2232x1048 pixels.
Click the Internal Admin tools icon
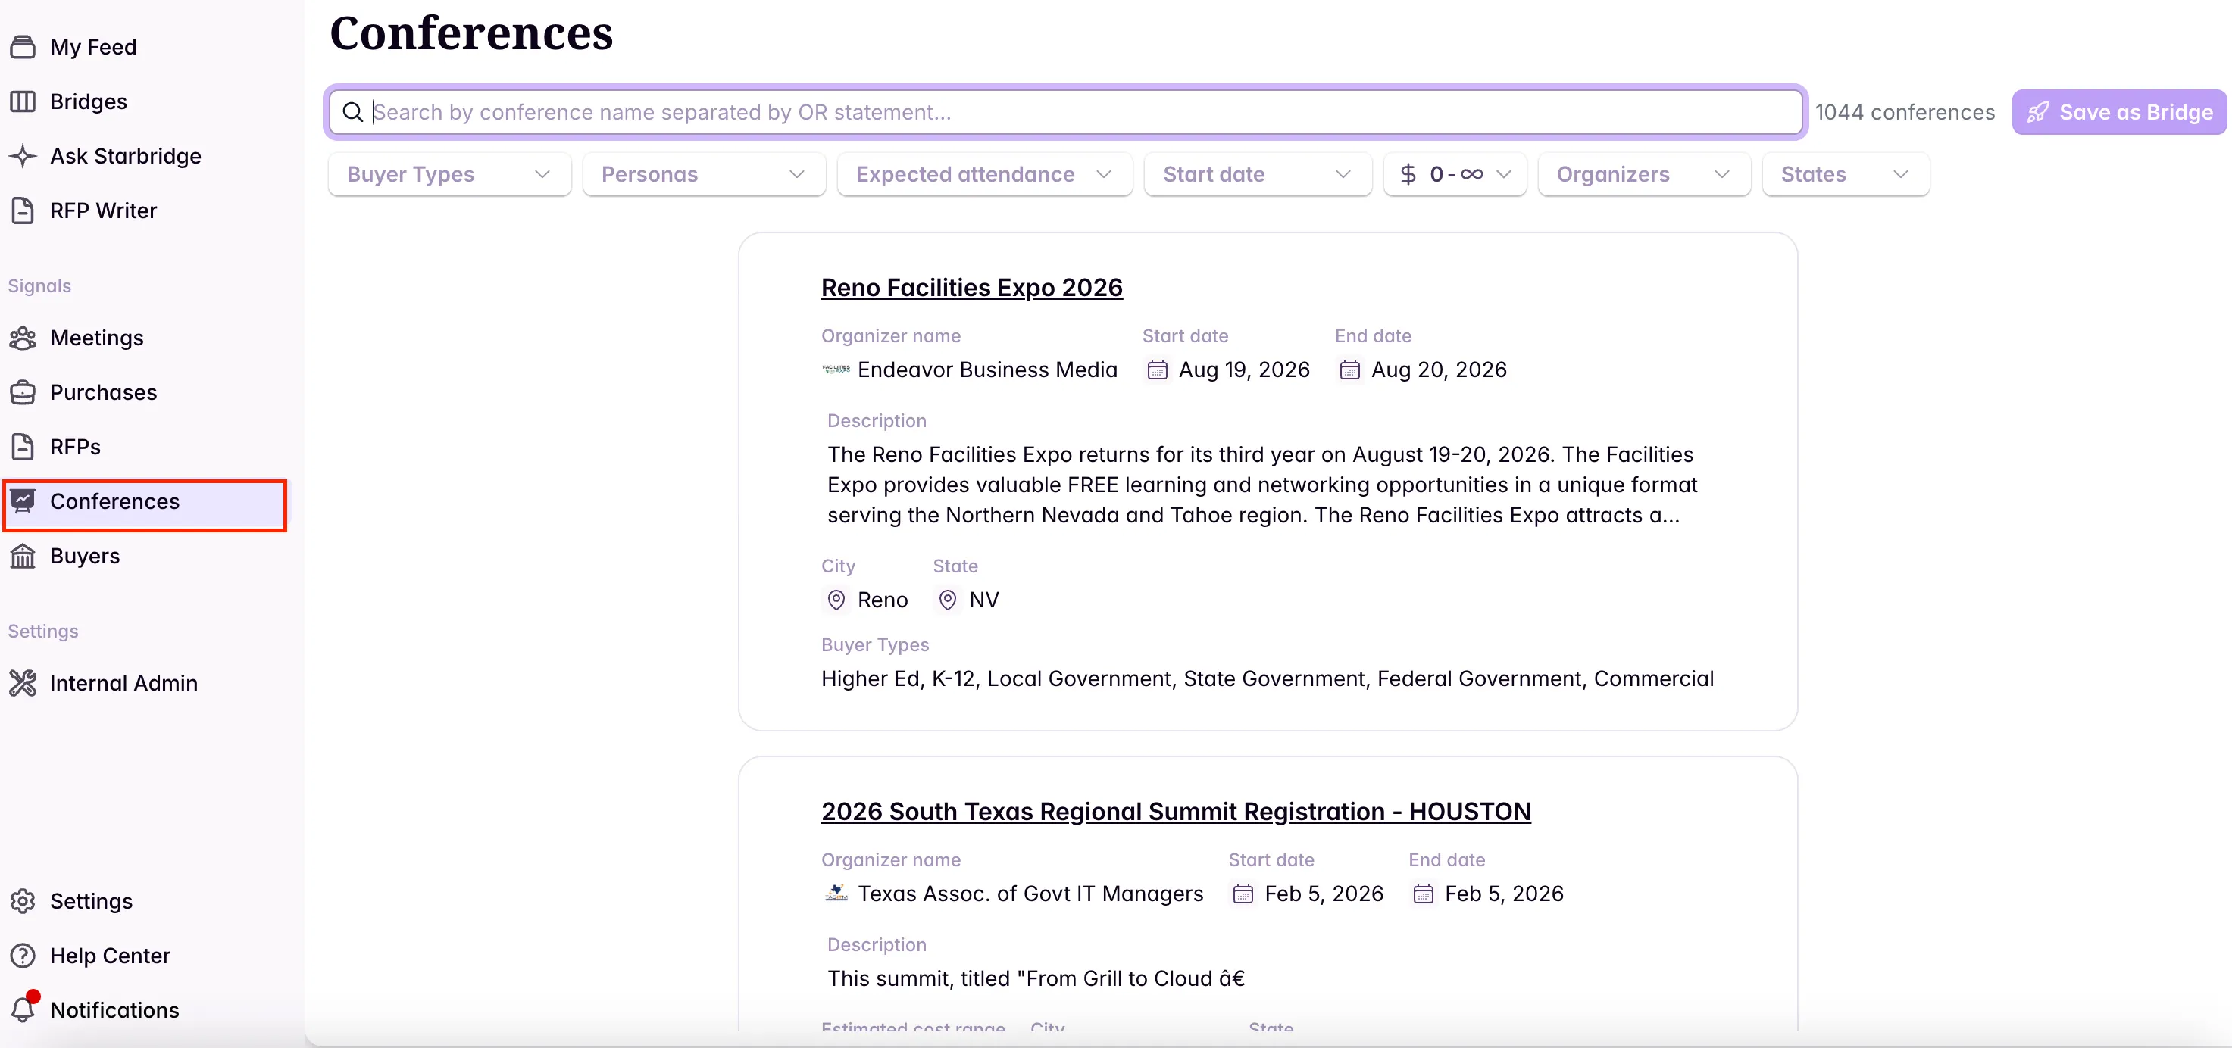[x=23, y=683]
